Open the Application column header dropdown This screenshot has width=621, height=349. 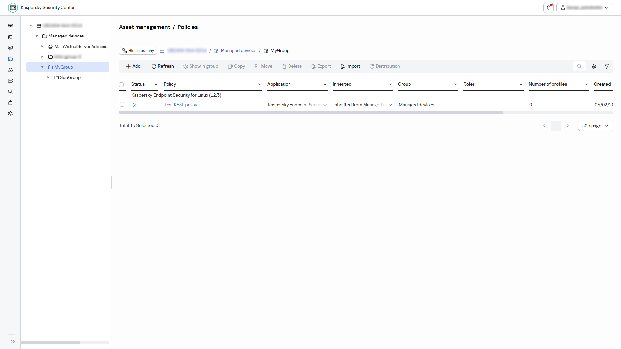[325, 84]
